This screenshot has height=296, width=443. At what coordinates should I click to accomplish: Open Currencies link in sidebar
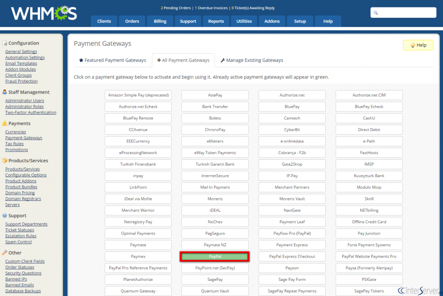tap(16, 132)
